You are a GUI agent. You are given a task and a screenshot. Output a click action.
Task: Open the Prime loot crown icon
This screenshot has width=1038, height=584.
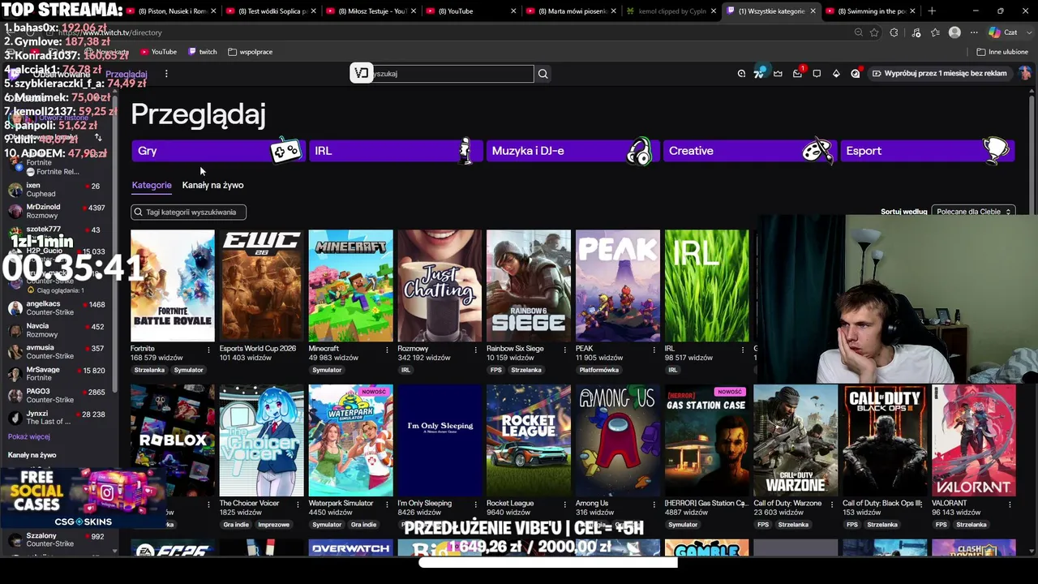pyautogui.click(x=778, y=74)
